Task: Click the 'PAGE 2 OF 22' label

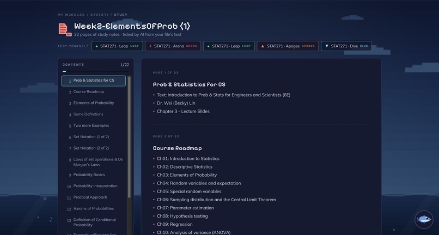Action: pos(166,137)
